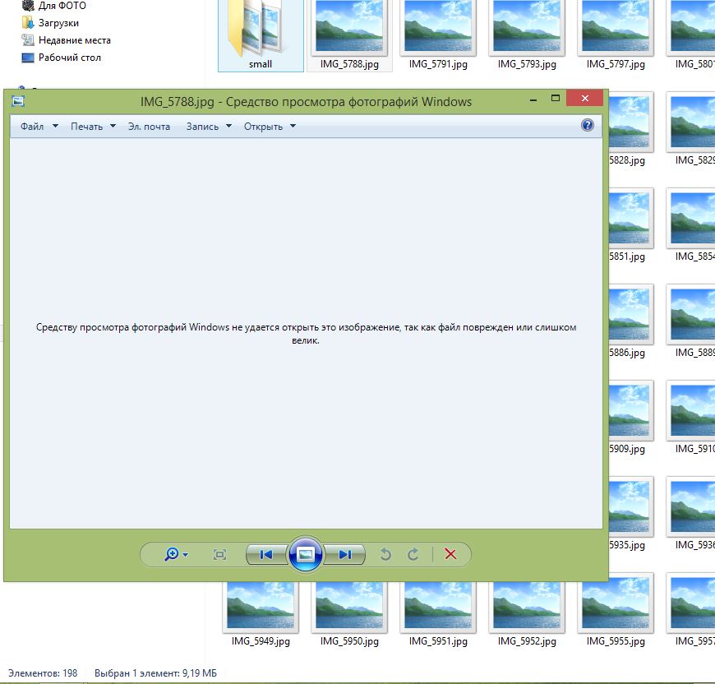715x684 pixels.
Task: Start the slide show with the round center button
Action: [x=306, y=554]
